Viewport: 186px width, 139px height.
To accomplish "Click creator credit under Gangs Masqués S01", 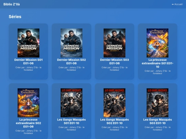I will click(x=71, y=128).
